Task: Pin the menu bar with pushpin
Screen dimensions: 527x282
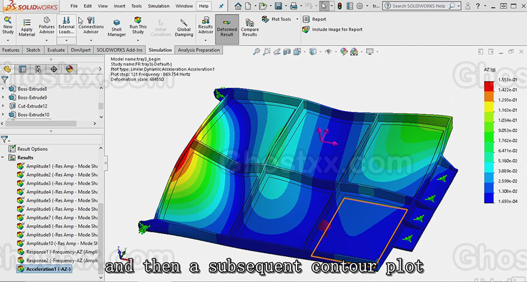Action: pos(221,6)
